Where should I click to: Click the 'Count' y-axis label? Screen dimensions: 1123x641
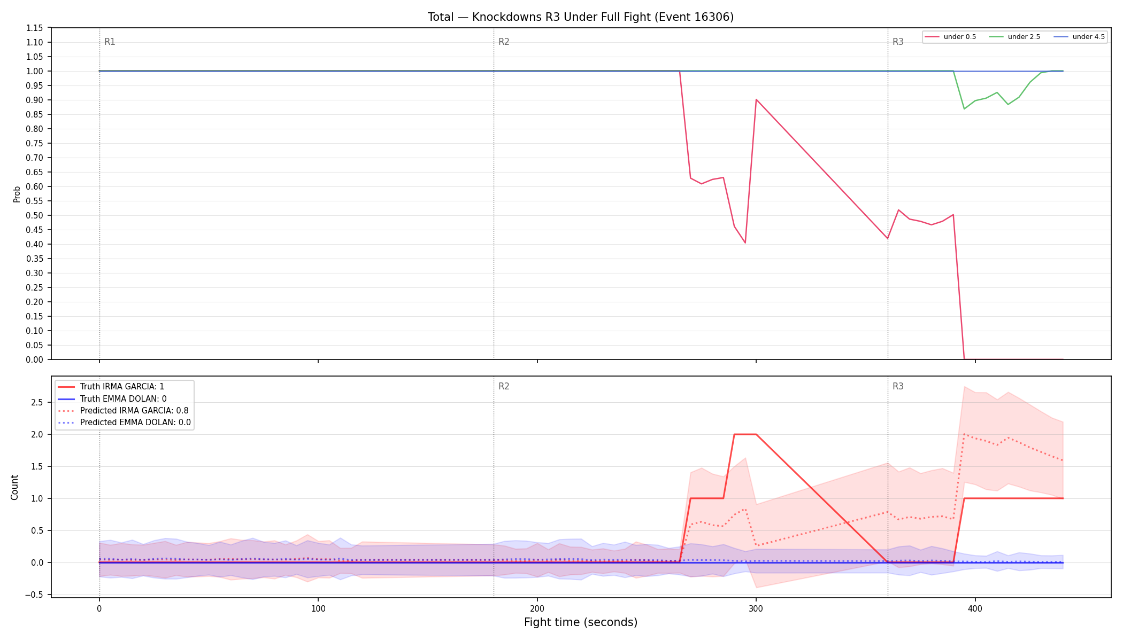click(14, 487)
